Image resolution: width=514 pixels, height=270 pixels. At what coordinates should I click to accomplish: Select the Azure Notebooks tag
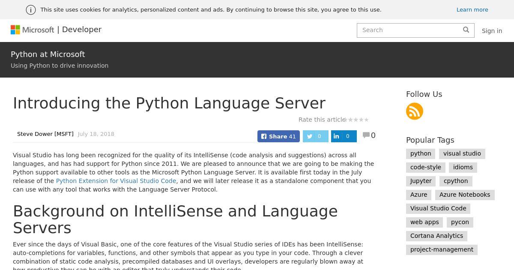coord(465,195)
